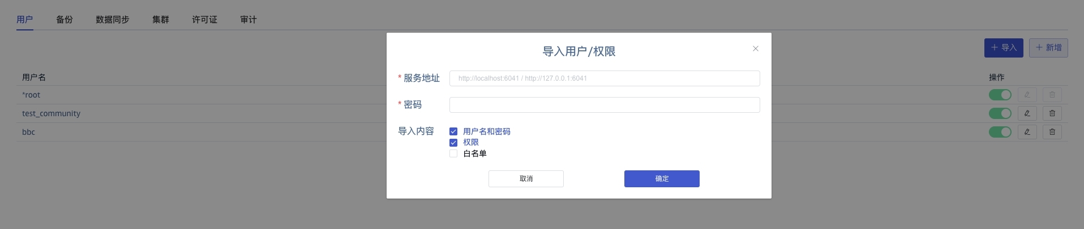This screenshot has height=229, width=1084.
Task: Click edit icon in root user row
Action: tap(1027, 95)
